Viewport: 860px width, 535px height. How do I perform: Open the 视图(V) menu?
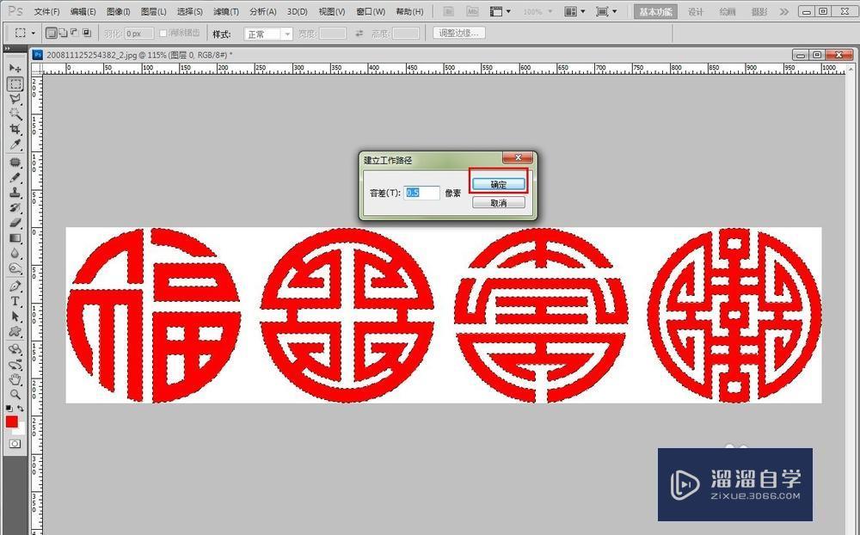(332, 11)
